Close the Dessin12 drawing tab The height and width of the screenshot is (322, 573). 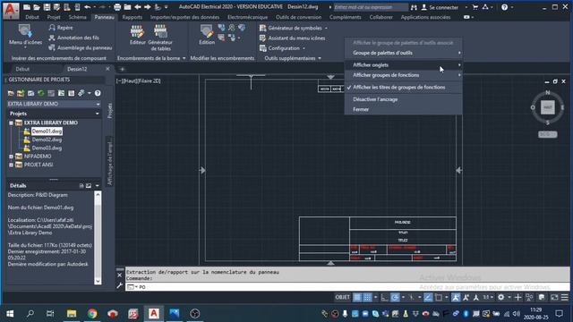(x=107, y=69)
